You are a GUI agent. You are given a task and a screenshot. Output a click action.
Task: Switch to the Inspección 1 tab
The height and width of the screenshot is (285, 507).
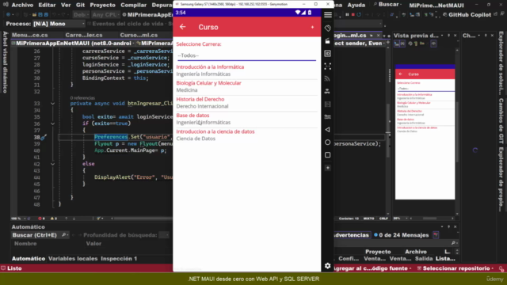119,259
